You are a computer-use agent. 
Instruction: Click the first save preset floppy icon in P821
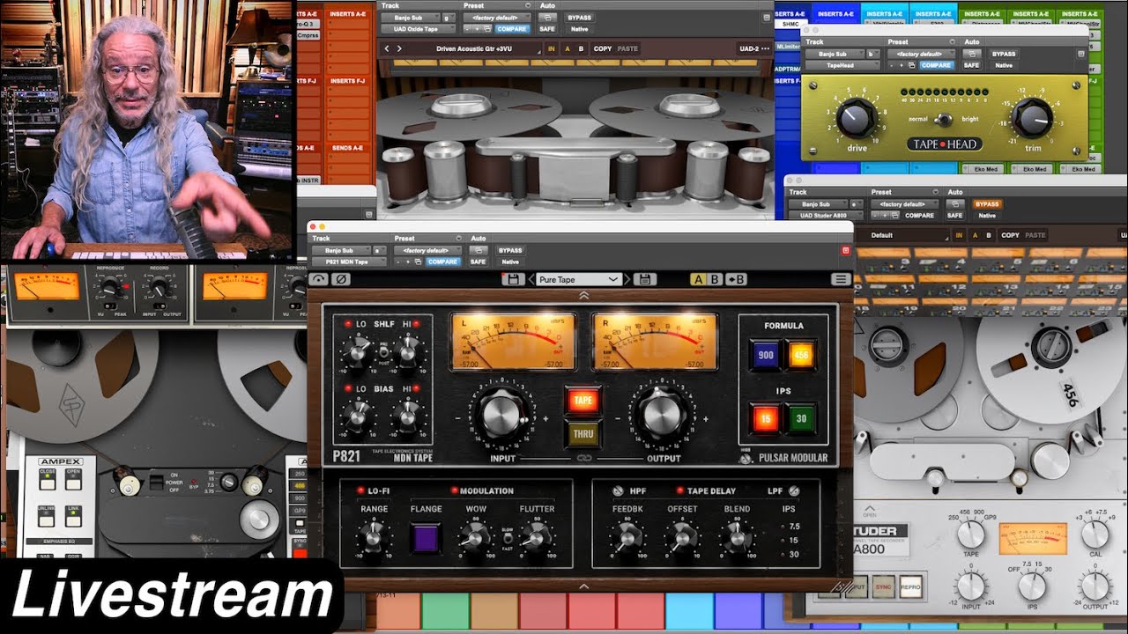coord(513,279)
